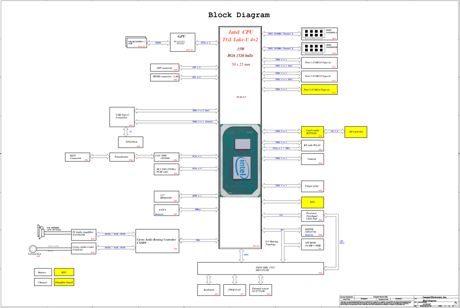460x308 pixels.
Task: Select the Cirrus Audio Routing Controller block
Action: click(157, 241)
